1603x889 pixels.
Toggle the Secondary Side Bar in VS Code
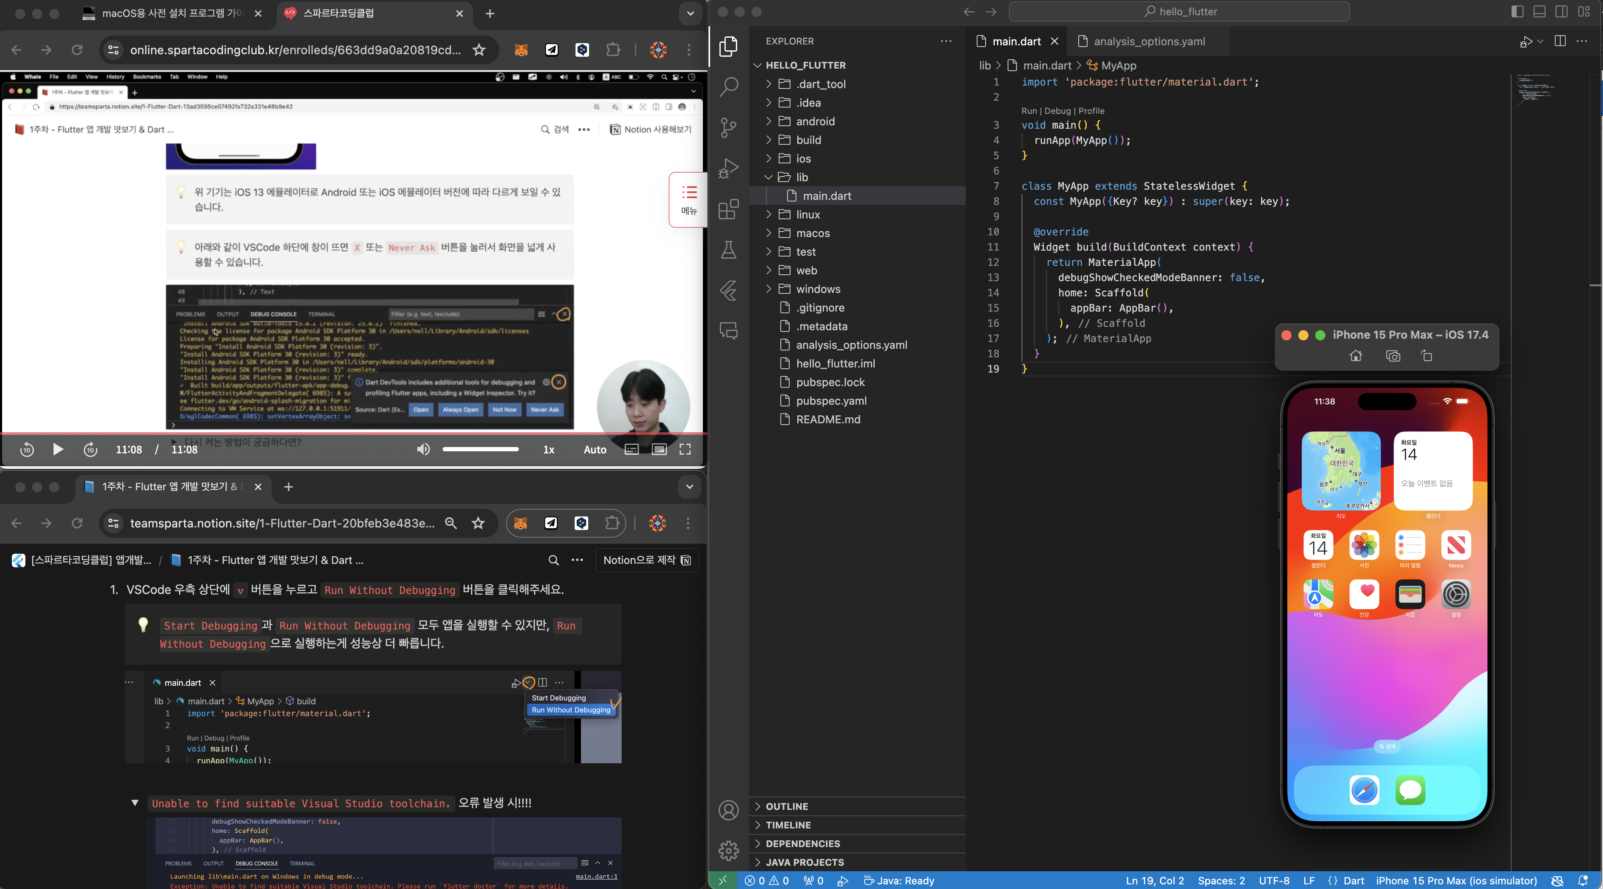[1561, 12]
